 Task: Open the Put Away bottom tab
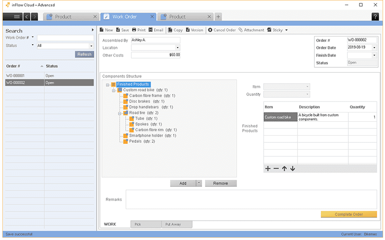pos(177,224)
